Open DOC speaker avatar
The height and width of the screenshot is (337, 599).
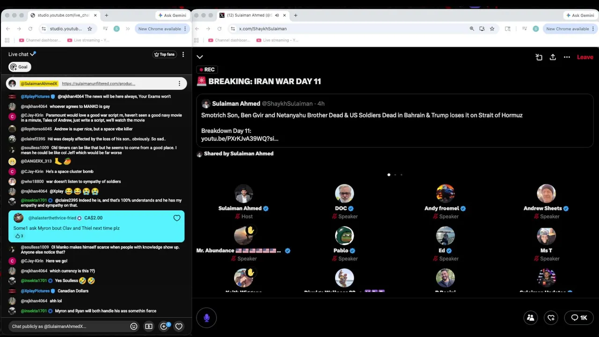click(344, 194)
